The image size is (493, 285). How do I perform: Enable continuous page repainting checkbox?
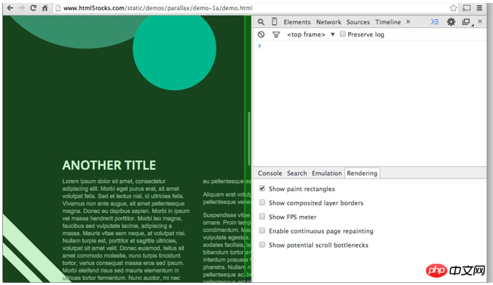262,231
